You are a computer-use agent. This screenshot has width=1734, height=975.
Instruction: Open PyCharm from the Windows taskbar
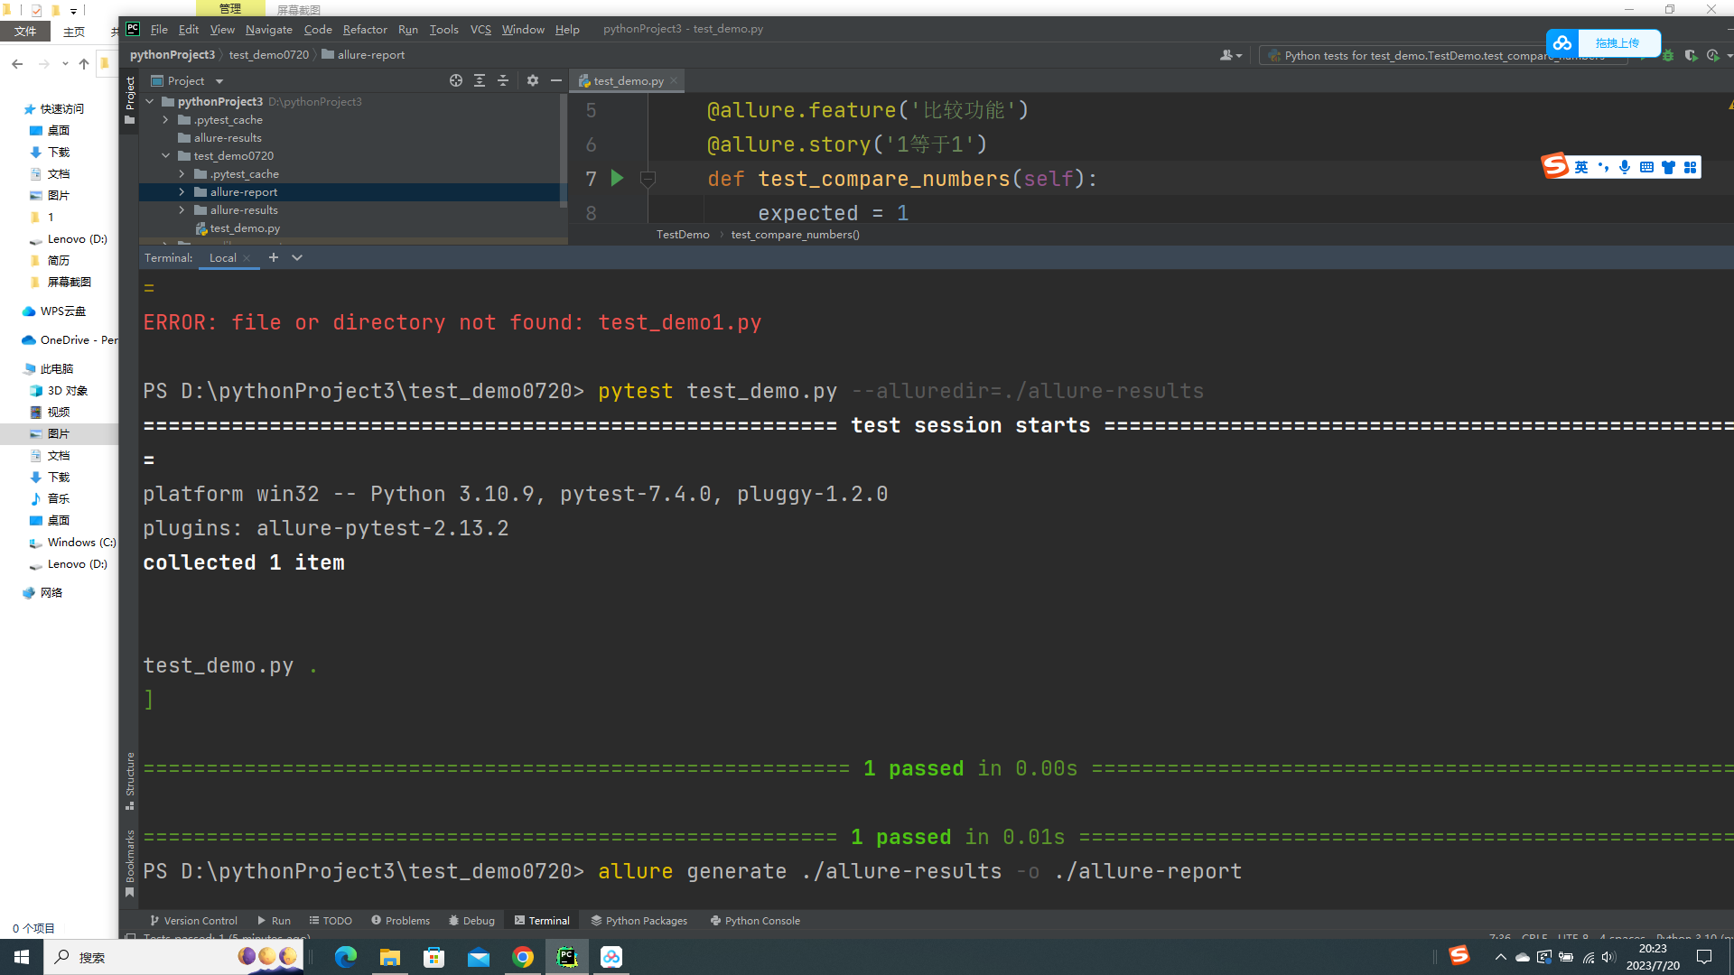pyautogui.click(x=567, y=957)
